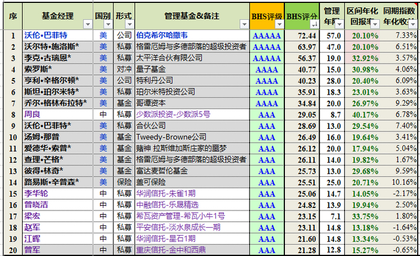Click the cell 亨利•辛格尔顿*

58,80
